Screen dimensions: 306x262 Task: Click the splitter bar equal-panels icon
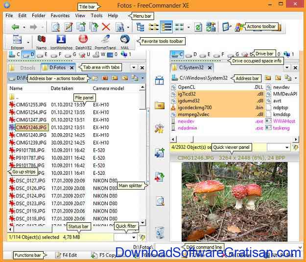tap(160, 80)
